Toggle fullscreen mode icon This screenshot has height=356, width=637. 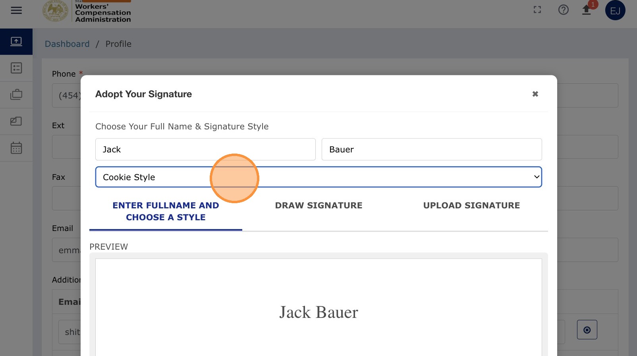tap(537, 10)
